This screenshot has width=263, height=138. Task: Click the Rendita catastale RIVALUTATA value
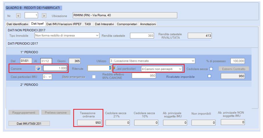coord(200,35)
